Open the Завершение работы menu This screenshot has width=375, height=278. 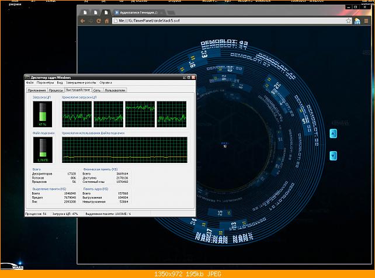click(81, 82)
